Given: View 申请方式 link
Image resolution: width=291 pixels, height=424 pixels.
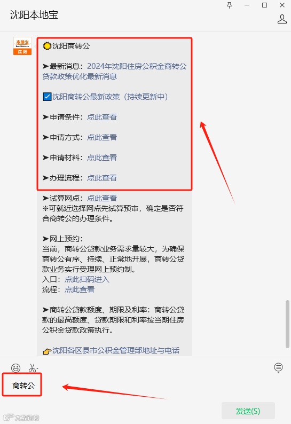Looking at the screenshot, I should coord(101,137).
